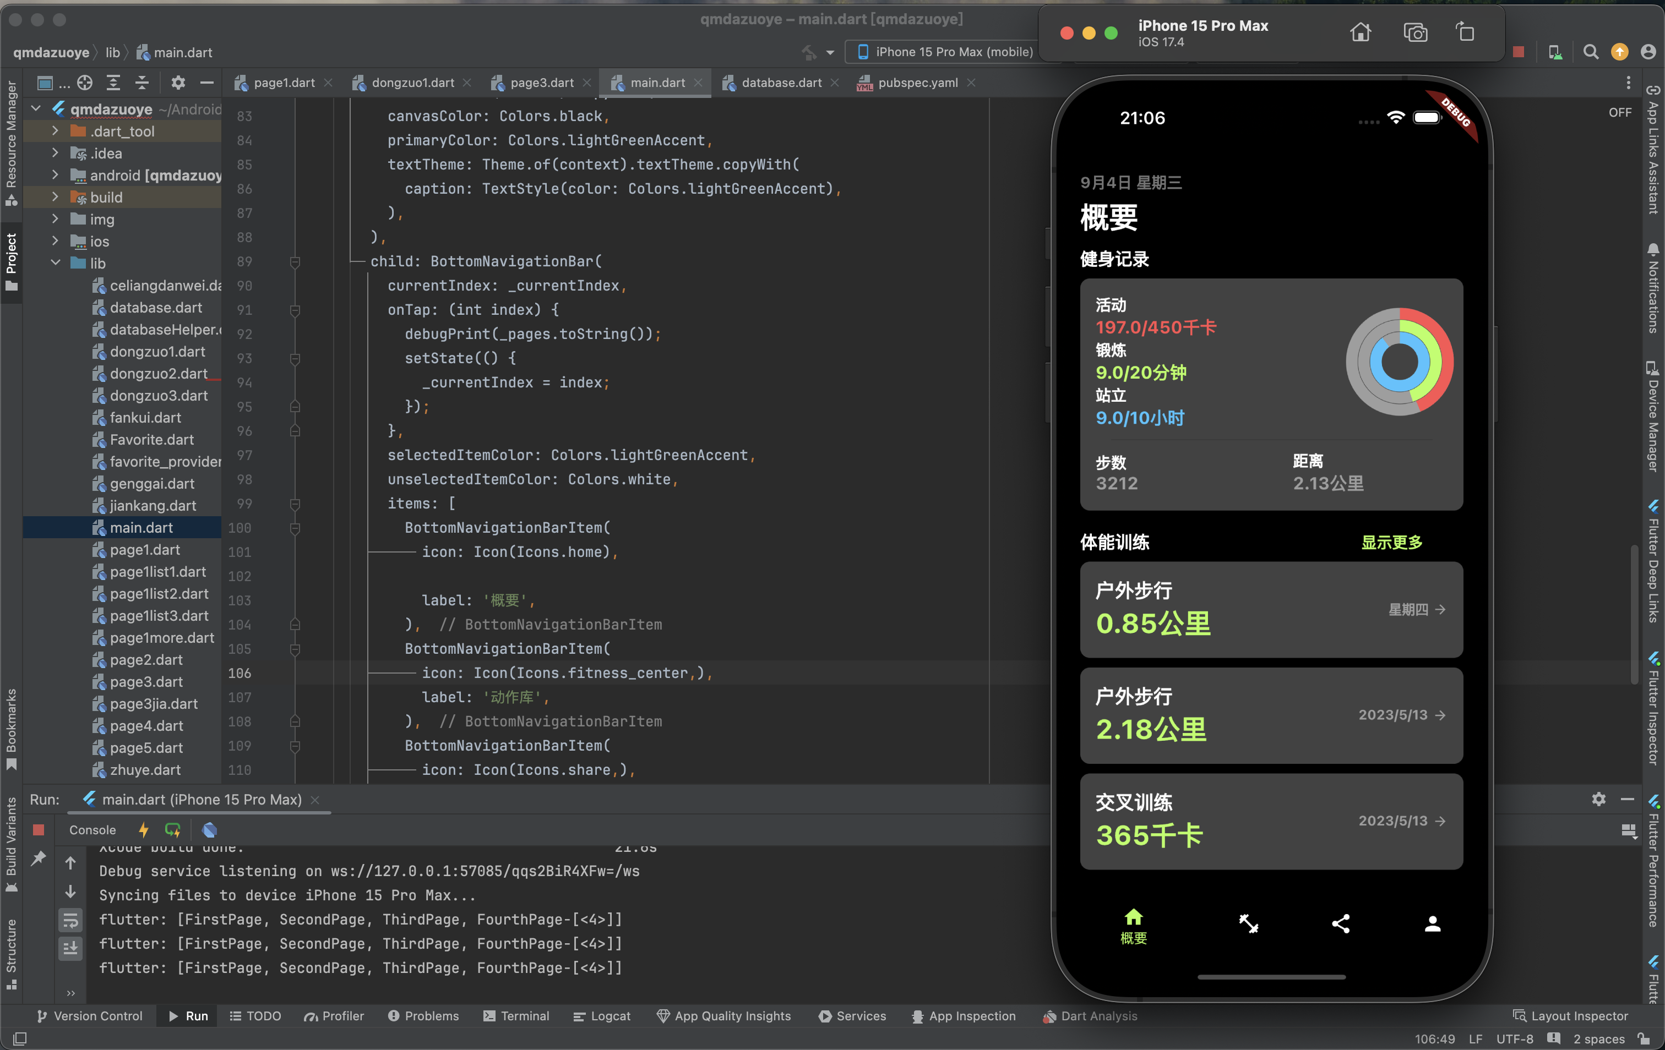The height and width of the screenshot is (1050, 1665).
Task: Toggle soft-wrap in the console output
Action: (x=70, y=920)
